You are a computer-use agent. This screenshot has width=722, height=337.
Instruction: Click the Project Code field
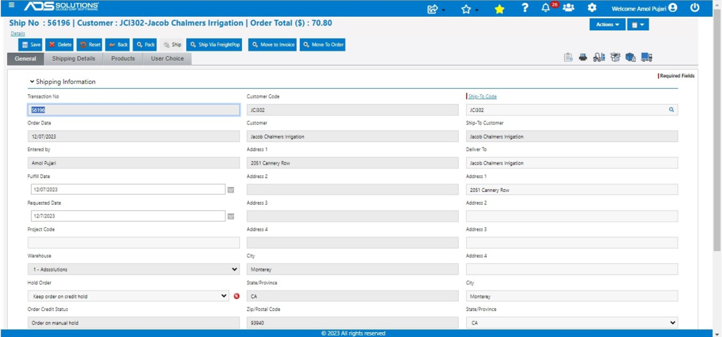(133, 243)
